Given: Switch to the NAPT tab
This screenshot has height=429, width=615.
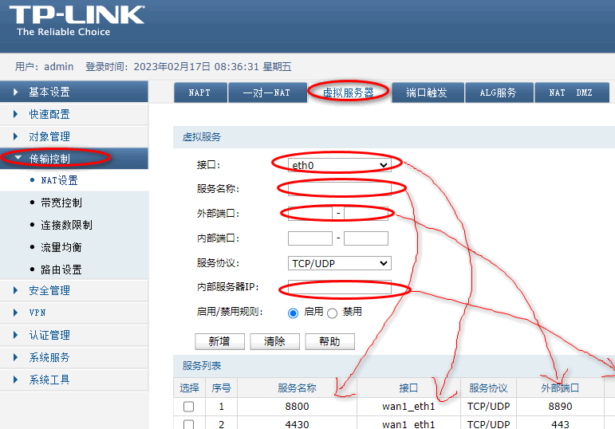Looking at the screenshot, I should [200, 92].
